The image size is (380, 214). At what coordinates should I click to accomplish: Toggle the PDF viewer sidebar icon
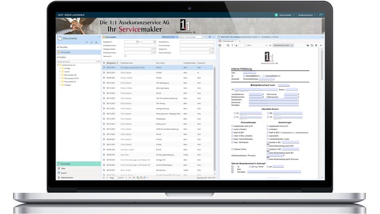[220, 45]
